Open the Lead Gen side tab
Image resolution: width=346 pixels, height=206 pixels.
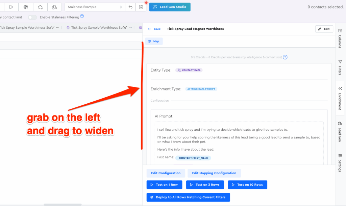point(340,131)
